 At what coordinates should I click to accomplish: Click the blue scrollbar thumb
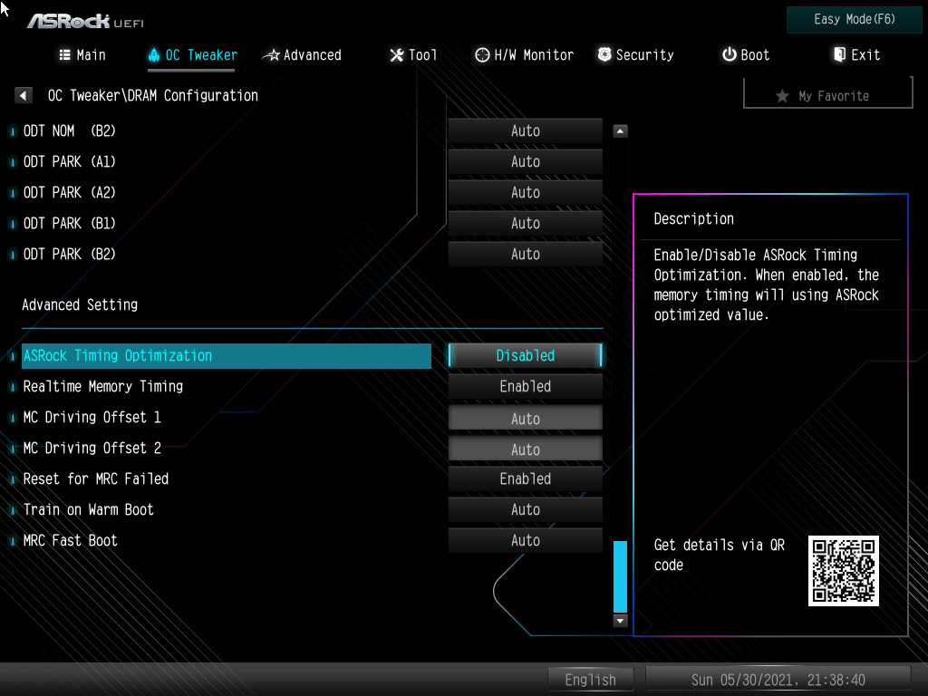click(x=620, y=575)
